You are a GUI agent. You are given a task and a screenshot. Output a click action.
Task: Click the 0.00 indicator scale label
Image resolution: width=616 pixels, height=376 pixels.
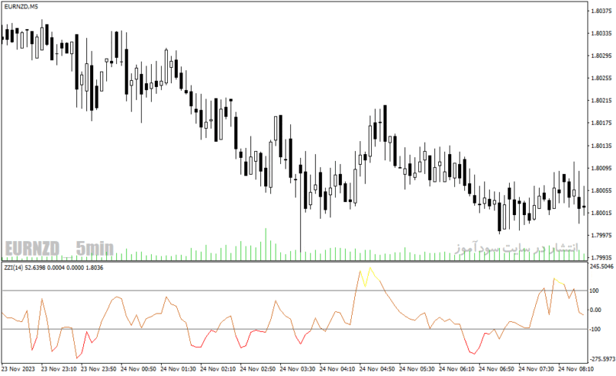pos(595,310)
